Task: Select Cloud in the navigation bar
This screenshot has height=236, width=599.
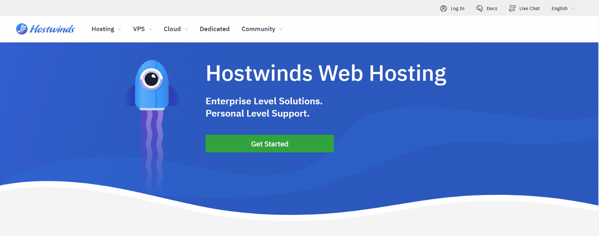Action: pos(172,29)
